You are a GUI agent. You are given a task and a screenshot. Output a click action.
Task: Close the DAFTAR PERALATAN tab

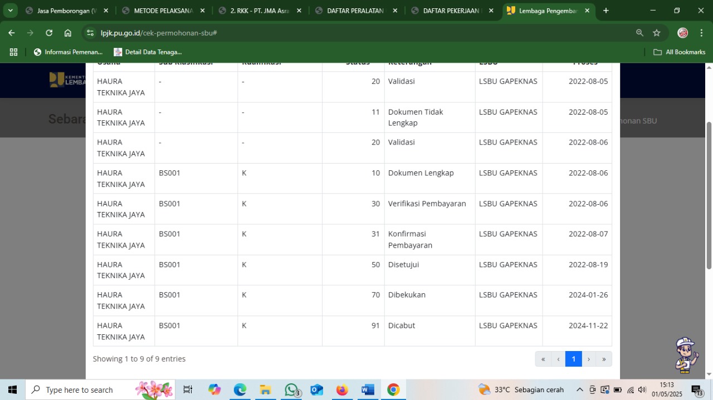(x=395, y=11)
